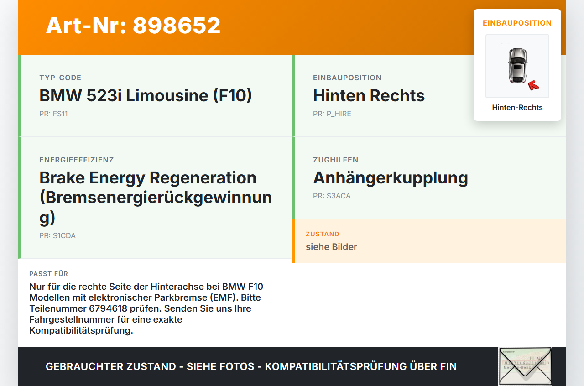
Task: Open the envelope icon in the footer
Action: [x=525, y=366]
